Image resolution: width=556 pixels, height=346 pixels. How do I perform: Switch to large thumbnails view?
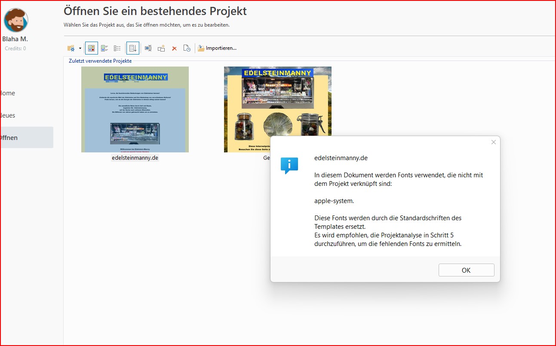pyautogui.click(x=92, y=48)
